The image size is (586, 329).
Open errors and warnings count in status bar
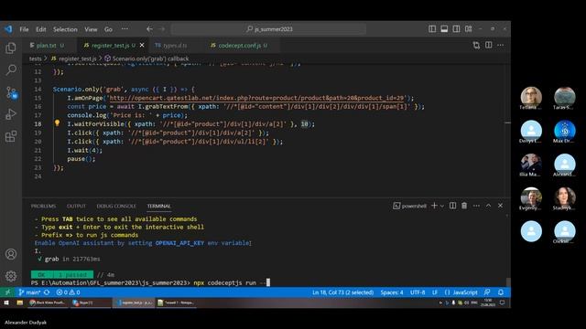(68, 292)
